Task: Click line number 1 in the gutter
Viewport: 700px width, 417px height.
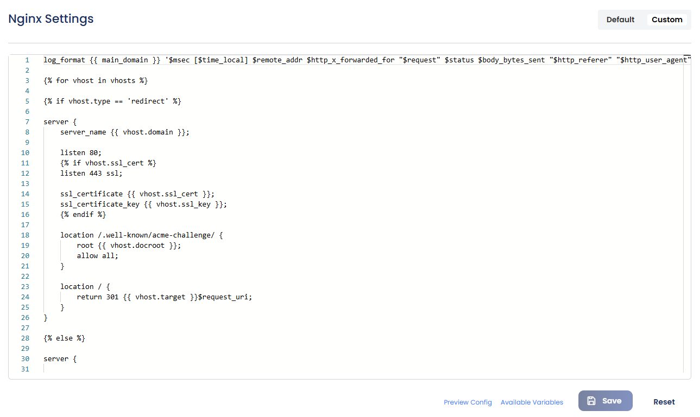Action: point(27,60)
